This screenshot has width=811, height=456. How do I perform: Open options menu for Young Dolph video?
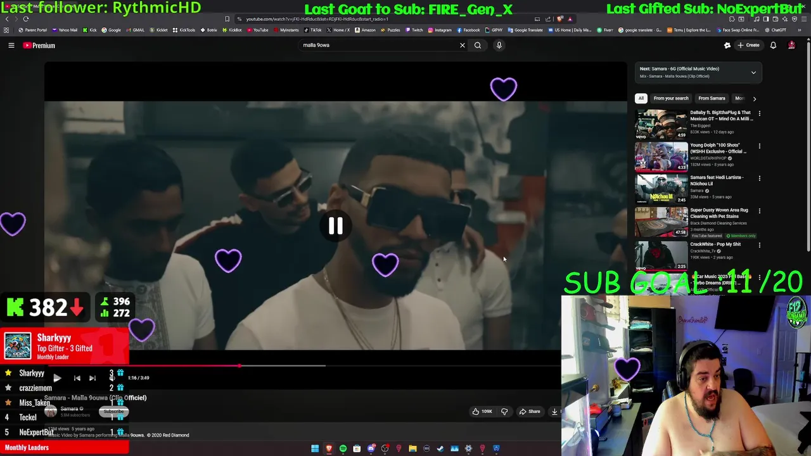760,146
